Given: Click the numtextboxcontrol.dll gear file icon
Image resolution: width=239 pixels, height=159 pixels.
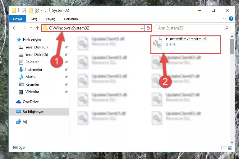Looking at the screenshot, I should [x=157, y=43].
